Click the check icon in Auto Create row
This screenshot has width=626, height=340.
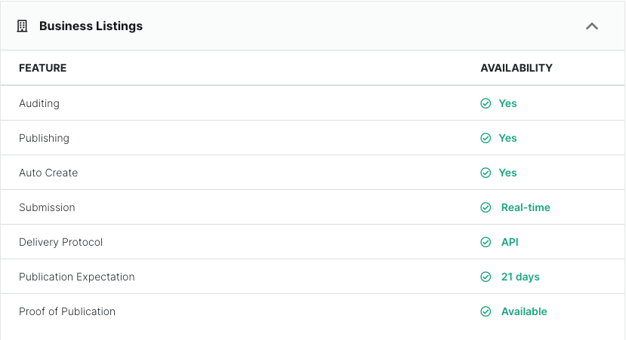(x=486, y=173)
